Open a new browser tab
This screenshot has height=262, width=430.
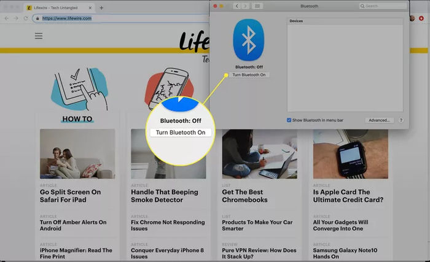(x=101, y=8)
